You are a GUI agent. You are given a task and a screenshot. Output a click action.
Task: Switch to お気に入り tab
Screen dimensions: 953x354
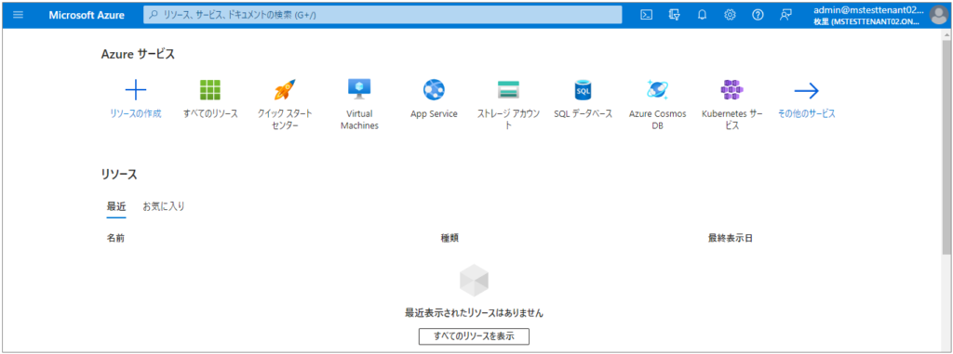tap(164, 206)
